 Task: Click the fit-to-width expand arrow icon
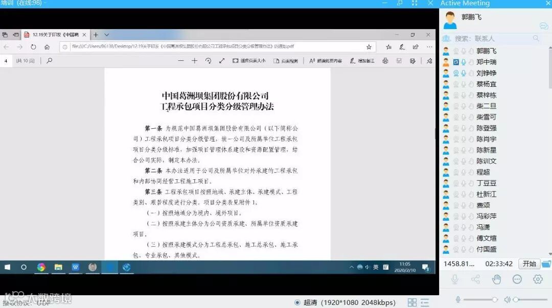[222, 61]
